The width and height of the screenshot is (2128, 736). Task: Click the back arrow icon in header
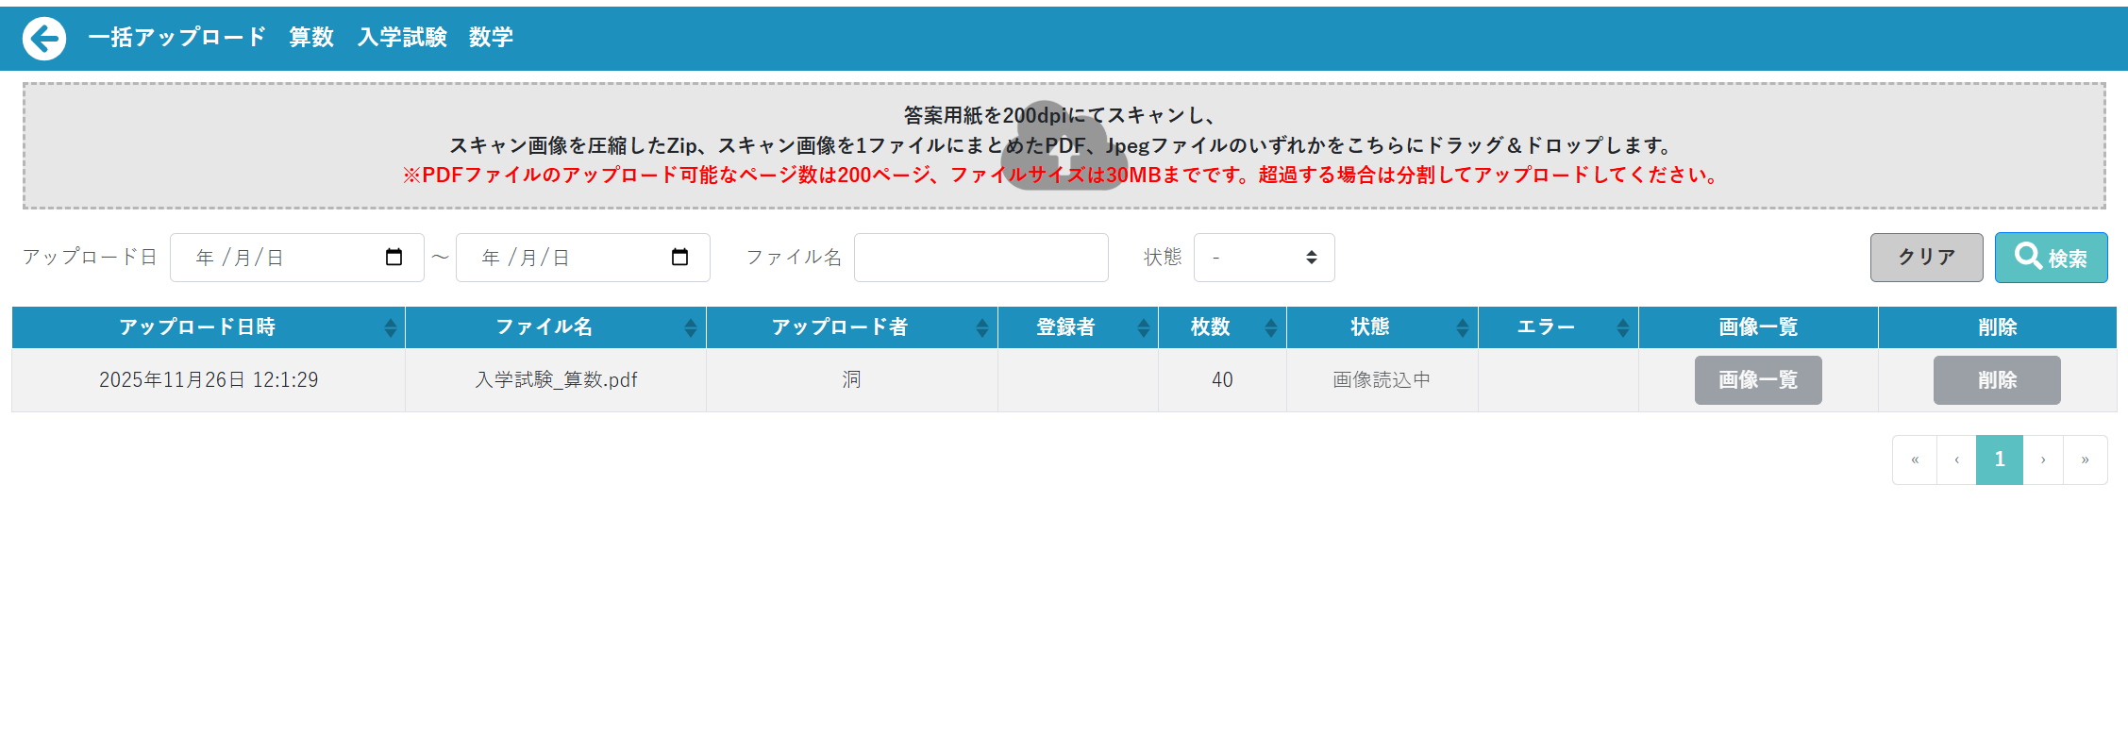[44, 39]
